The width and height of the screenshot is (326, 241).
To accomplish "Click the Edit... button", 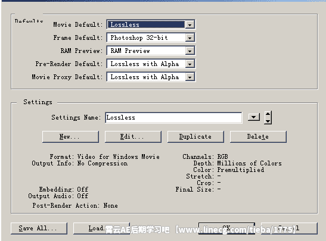I will coord(133,137).
